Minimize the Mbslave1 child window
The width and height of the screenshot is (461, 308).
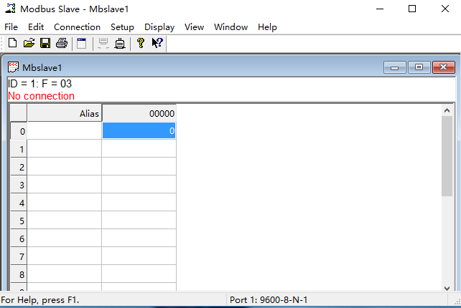click(x=394, y=67)
